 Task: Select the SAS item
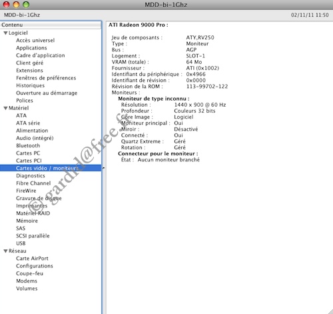click(x=21, y=229)
